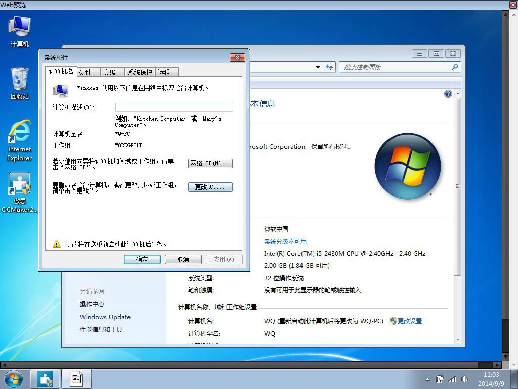This screenshot has height=389, width=518.
Task: Select the Intel Core i5-2430M processor text
Action: (x=344, y=254)
